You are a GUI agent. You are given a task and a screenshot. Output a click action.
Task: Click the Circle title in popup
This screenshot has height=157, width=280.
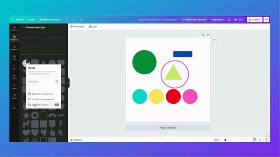[31, 68]
